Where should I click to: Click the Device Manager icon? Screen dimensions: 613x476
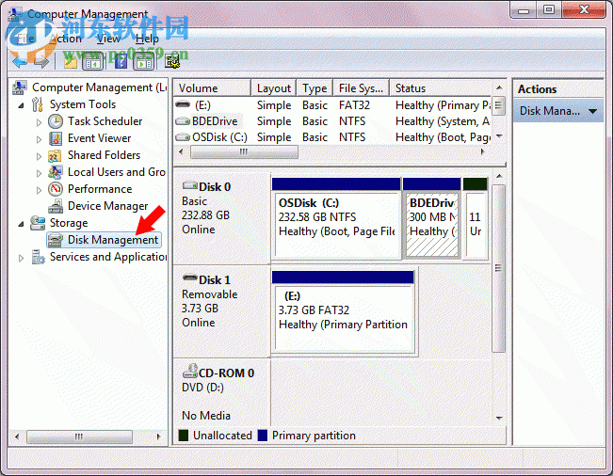(56, 206)
